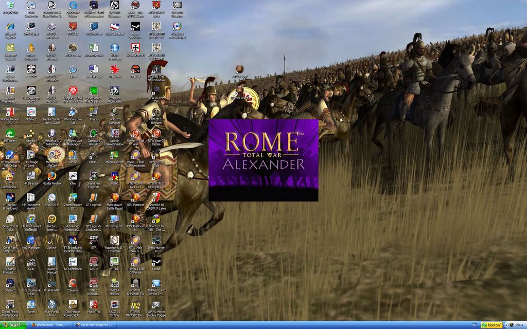Open the Fraps shortcut icon
The width and height of the screenshot is (527, 329).
tap(93, 112)
